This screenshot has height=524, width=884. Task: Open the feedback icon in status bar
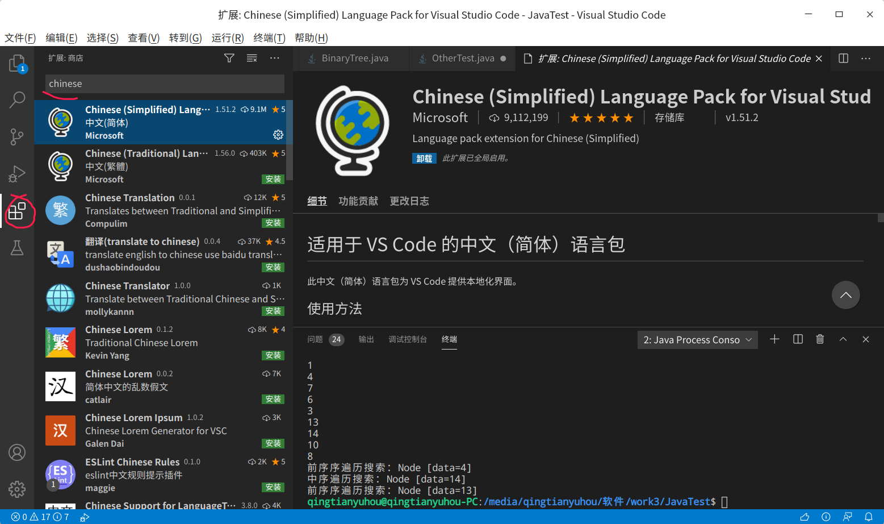click(848, 517)
